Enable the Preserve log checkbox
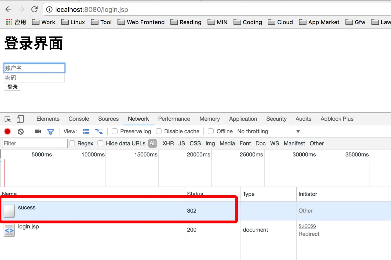The width and height of the screenshot is (391, 260). pyautogui.click(x=115, y=131)
